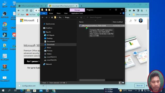Open YouTube bookmark in Chrome

click(31, 14)
